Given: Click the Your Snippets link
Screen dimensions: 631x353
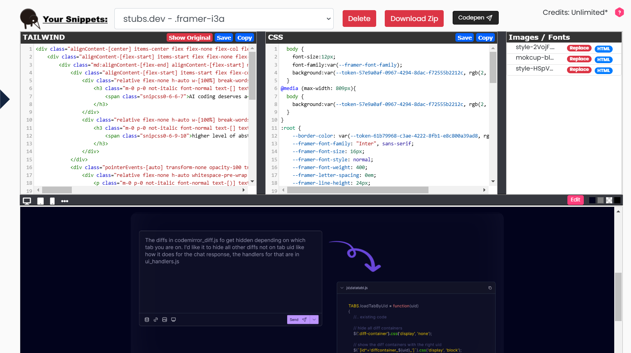Looking at the screenshot, I should click(75, 19).
